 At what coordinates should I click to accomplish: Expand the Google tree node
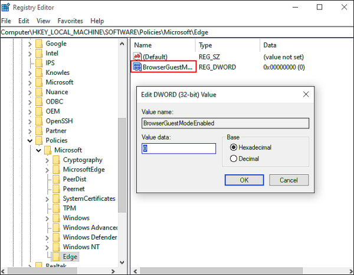click(x=29, y=44)
